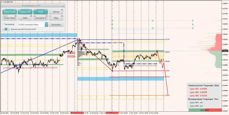Select the 2025.11.05 03:00 date marker
Viewport: 229px width, 115px height.
tap(112, 113)
